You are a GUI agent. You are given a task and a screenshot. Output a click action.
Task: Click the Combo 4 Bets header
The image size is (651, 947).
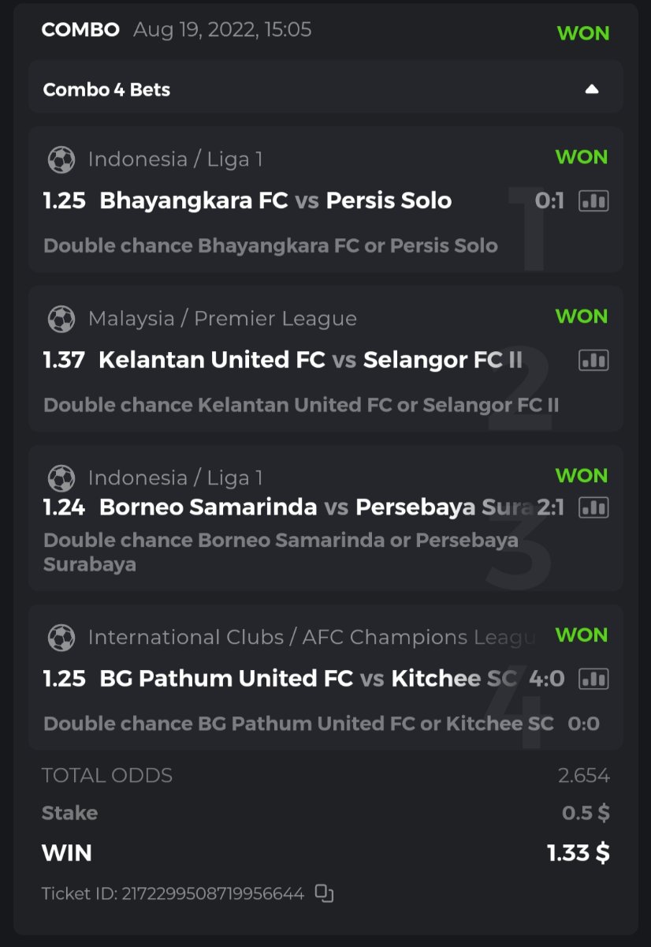(x=107, y=89)
